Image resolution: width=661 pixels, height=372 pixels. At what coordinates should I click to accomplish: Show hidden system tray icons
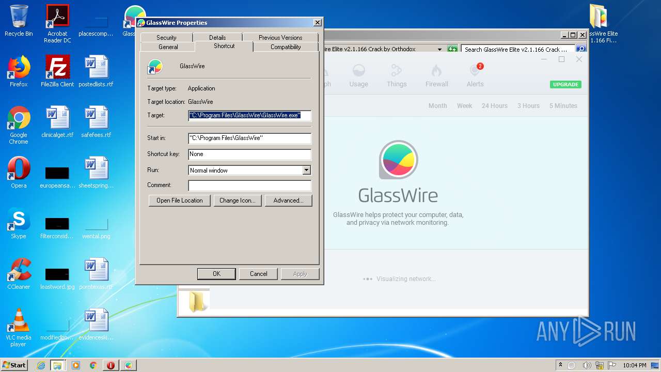[560, 365]
